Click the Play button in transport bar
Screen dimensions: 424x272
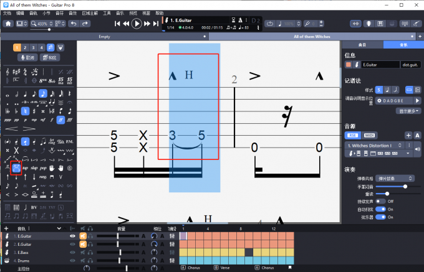point(137,24)
